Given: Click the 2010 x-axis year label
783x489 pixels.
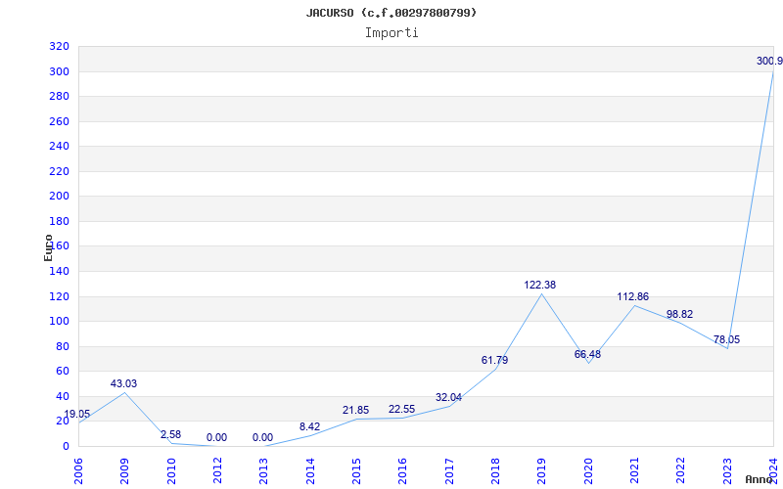Looking at the screenshot, I should [171, 471].
